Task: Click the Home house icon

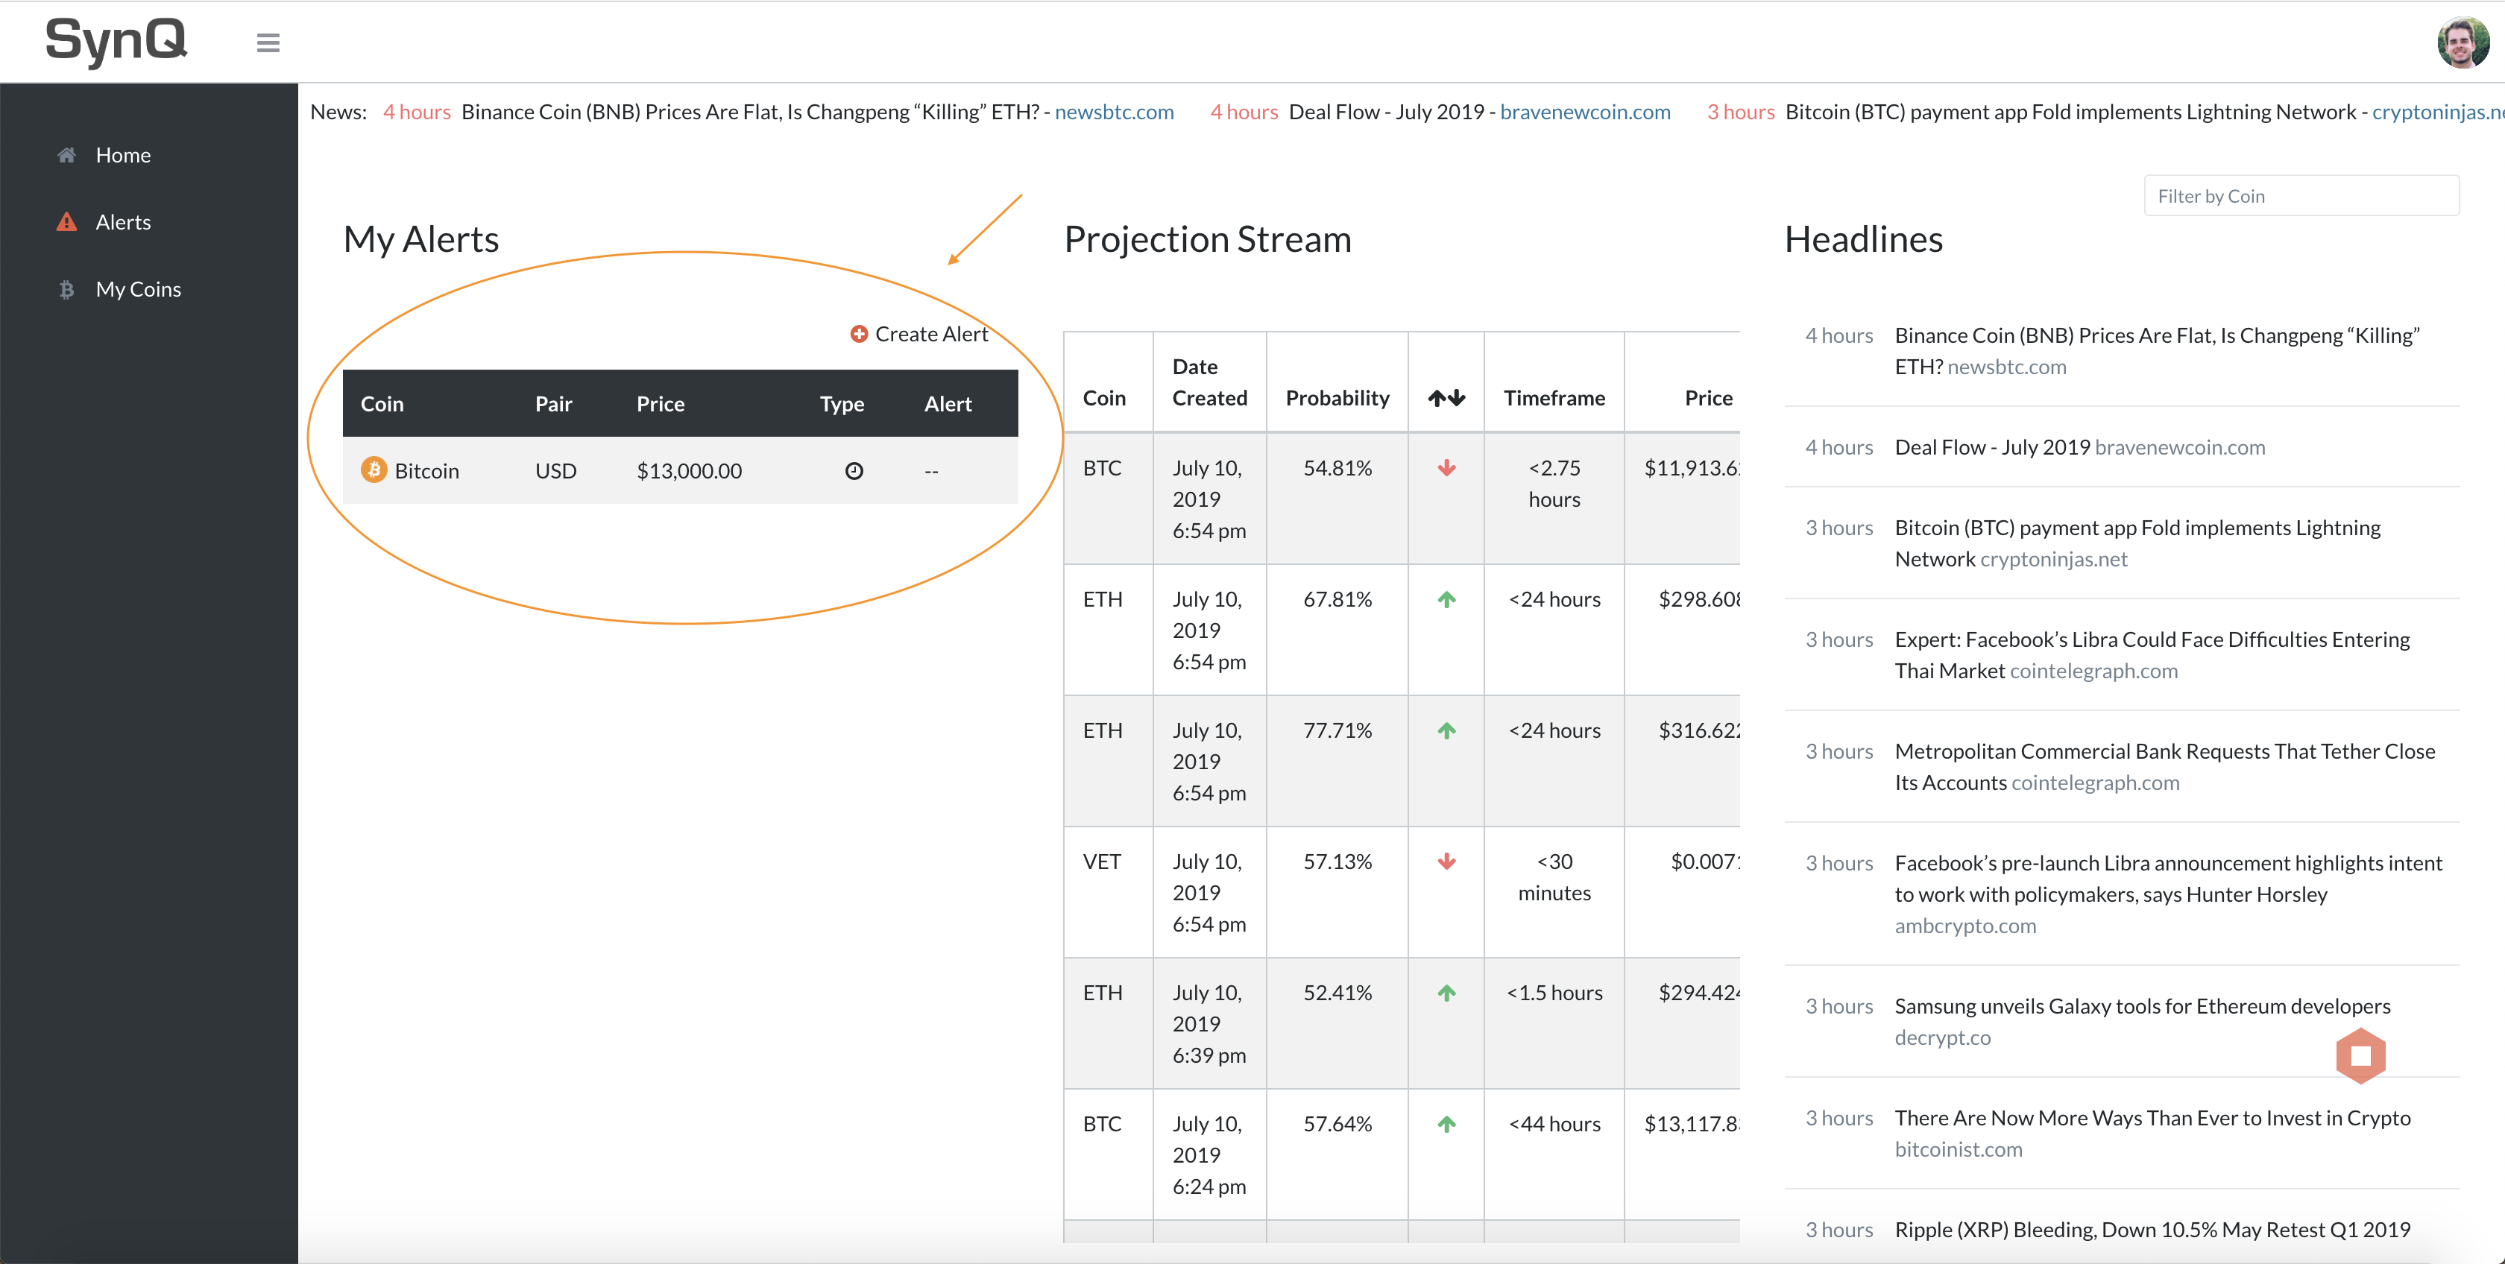Action: pos(66,154)
